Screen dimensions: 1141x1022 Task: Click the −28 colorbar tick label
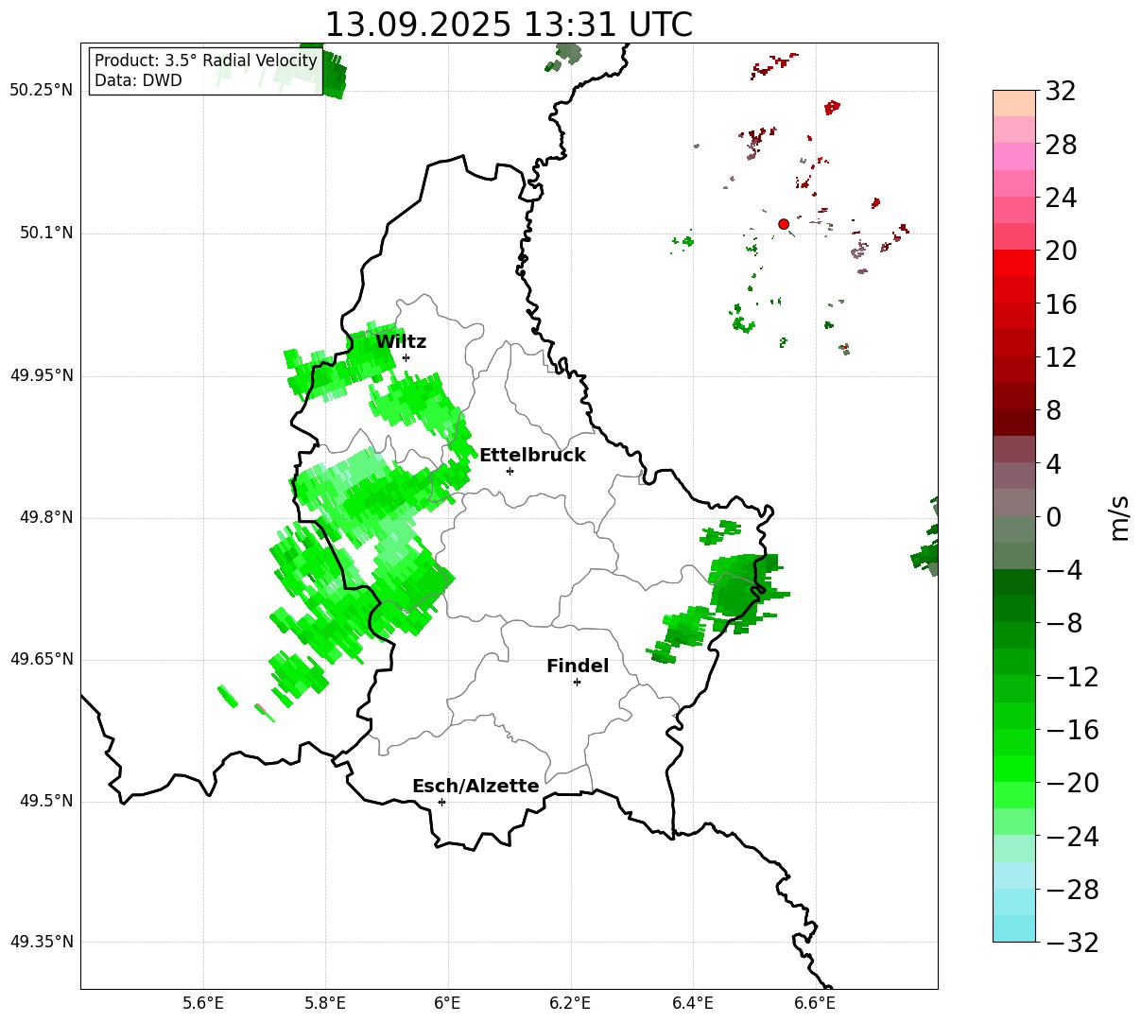[x=1071, y=890]
